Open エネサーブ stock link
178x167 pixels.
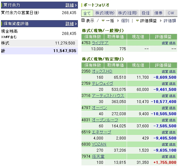101,132
